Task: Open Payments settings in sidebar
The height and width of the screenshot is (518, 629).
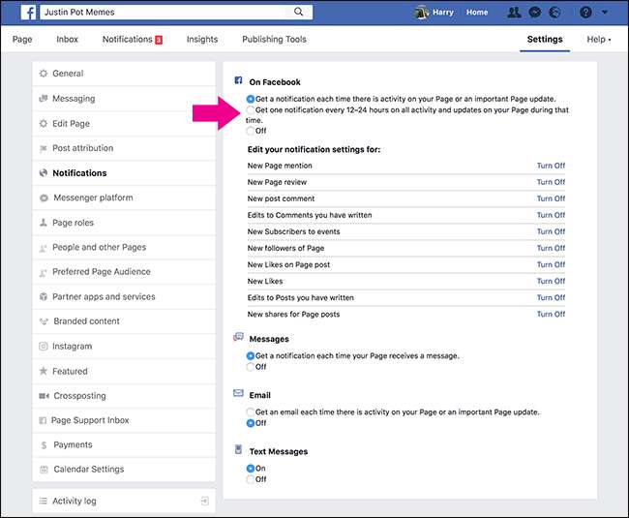Action: click(x=72, y=444)
